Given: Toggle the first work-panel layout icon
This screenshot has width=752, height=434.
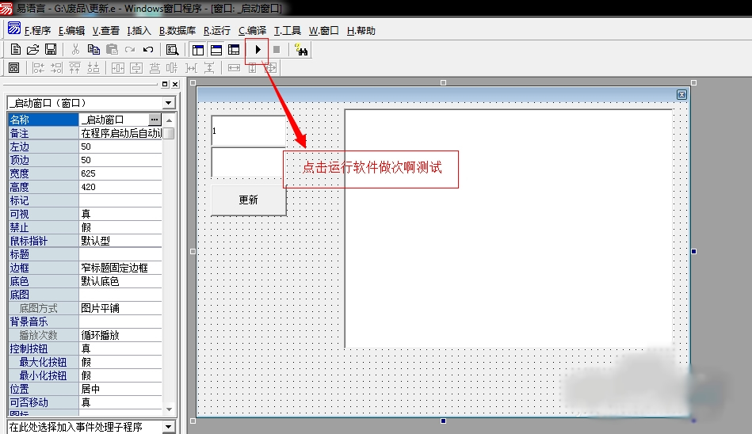Looking at the screenshot, I should (197, 50).
